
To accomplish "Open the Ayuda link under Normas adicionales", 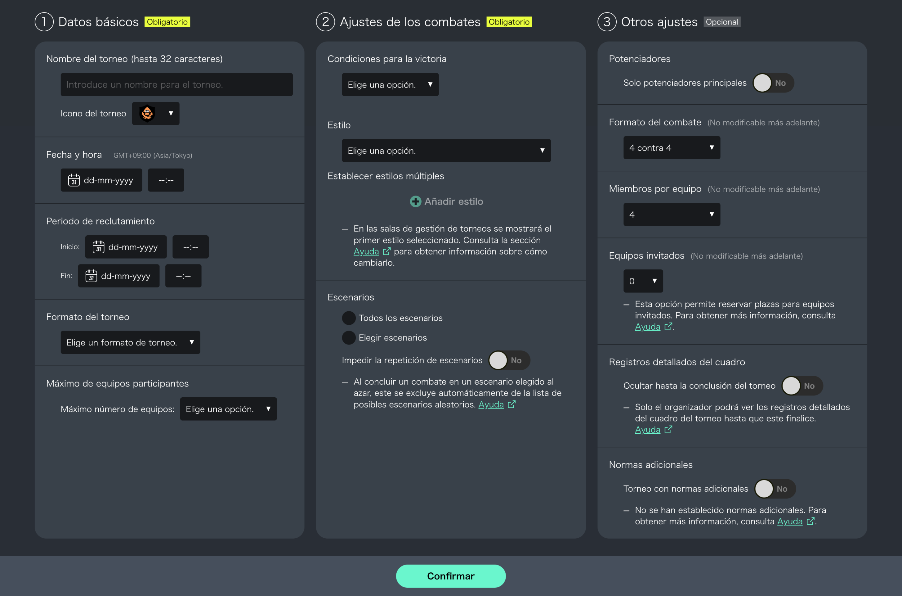I will tap(790, 521).
